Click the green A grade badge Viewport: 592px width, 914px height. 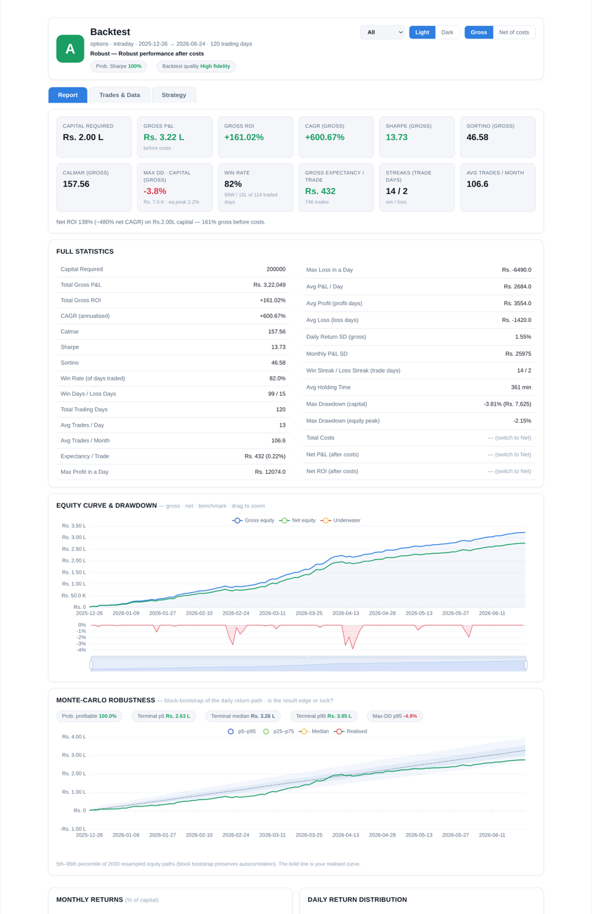pyautogui.click(x=70, y=49)
